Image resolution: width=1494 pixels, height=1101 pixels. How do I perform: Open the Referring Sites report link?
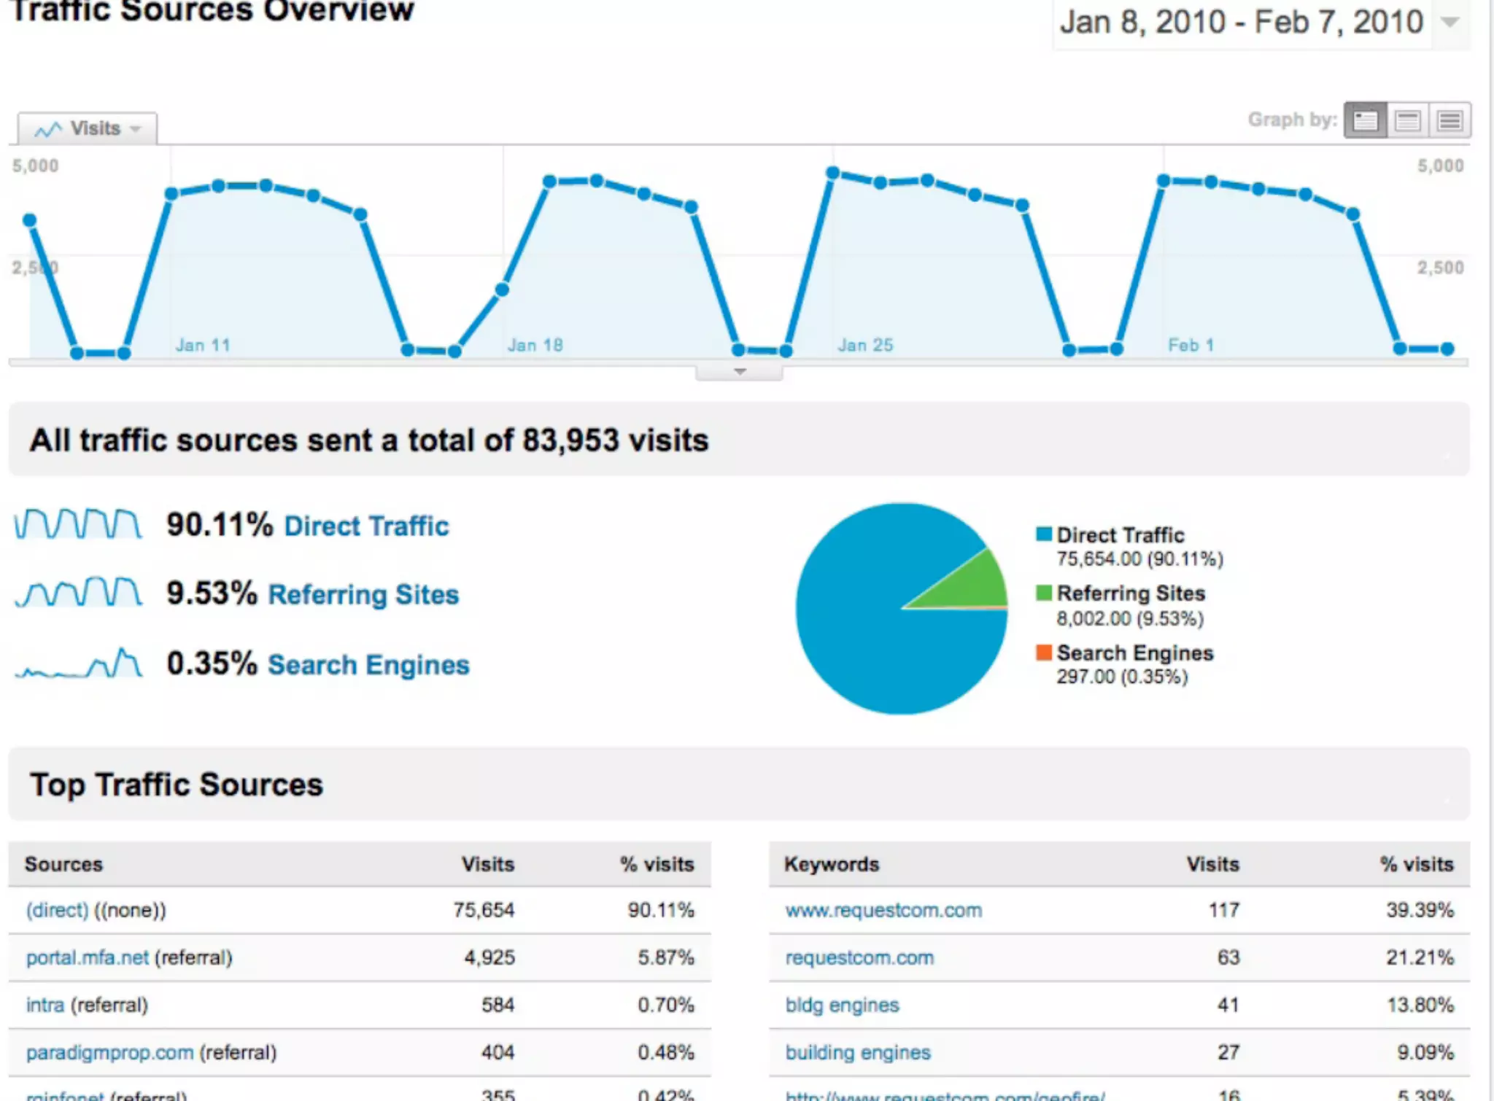click(x=363, y=595)
